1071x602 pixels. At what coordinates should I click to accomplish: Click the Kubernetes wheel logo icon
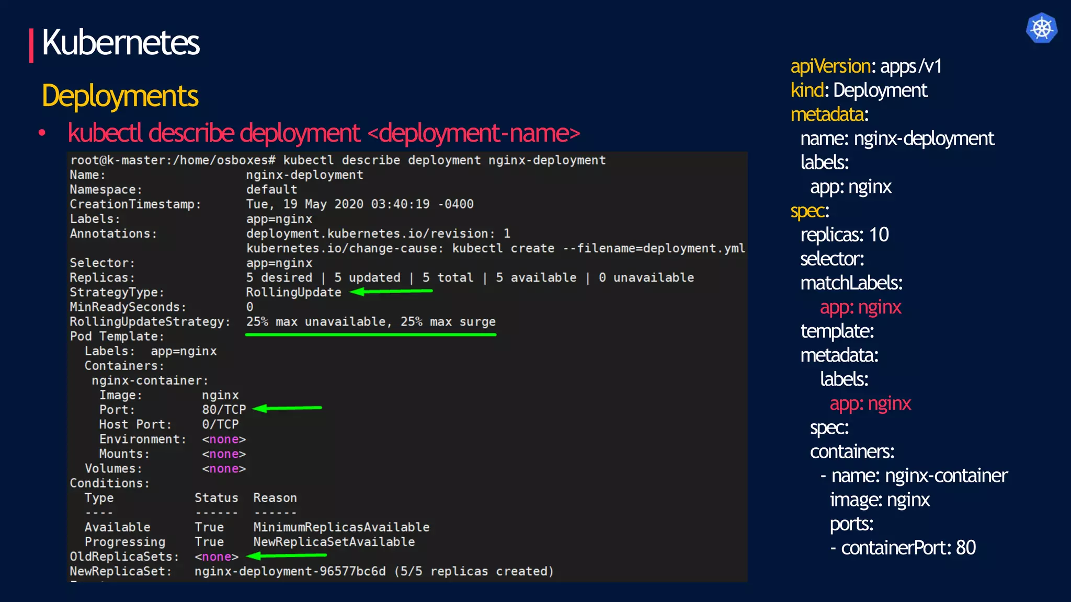1041,28
